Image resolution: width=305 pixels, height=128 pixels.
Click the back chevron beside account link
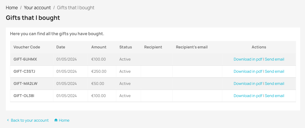pyautogui.click(x=8, y=120)
